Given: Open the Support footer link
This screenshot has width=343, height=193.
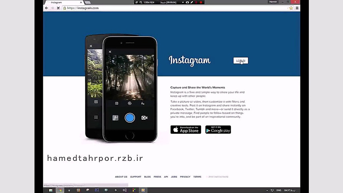Looking at the screenshot, I should (136, 177).
